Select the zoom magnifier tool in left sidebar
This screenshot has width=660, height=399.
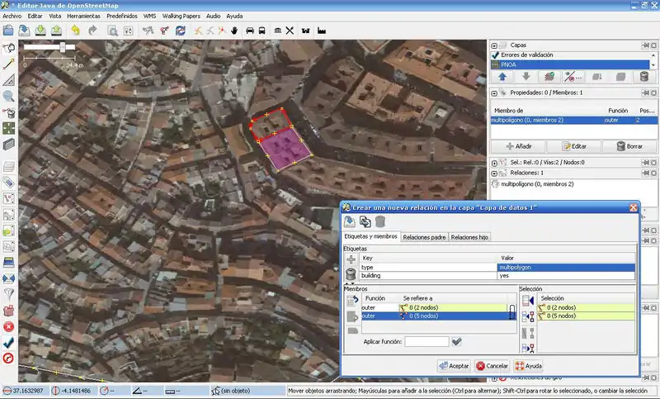point(9,96)
